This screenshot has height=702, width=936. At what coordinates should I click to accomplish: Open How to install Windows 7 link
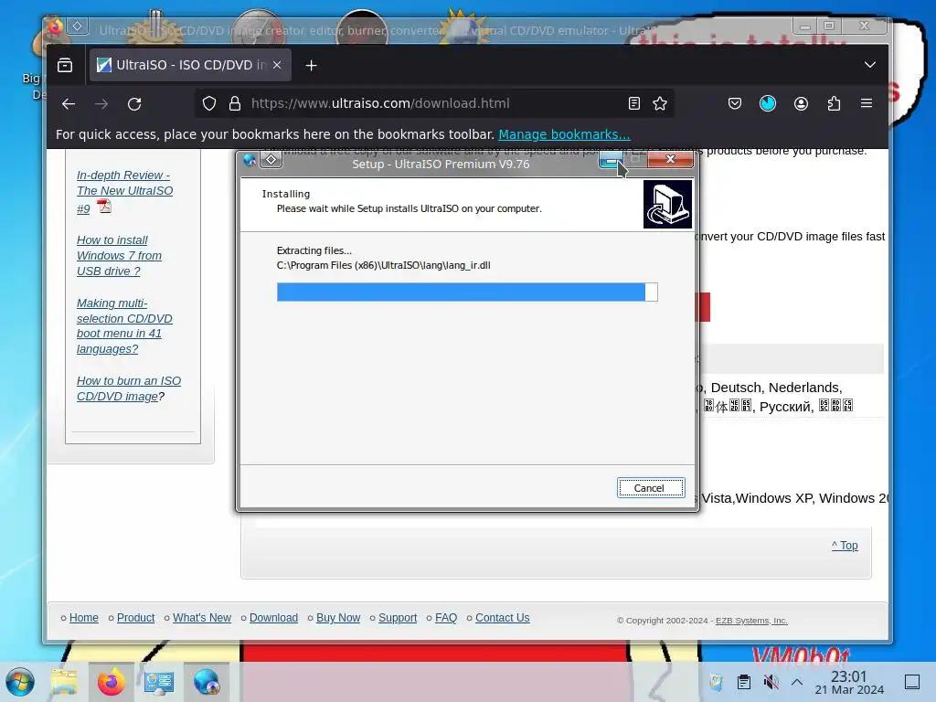point(120,256)
